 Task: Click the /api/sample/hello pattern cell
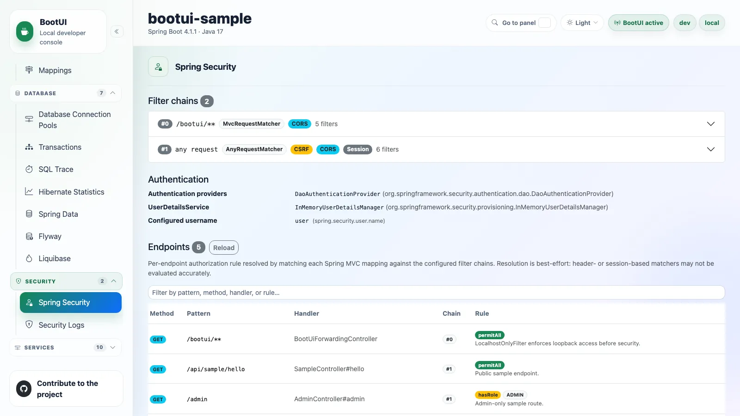(216, 369)
